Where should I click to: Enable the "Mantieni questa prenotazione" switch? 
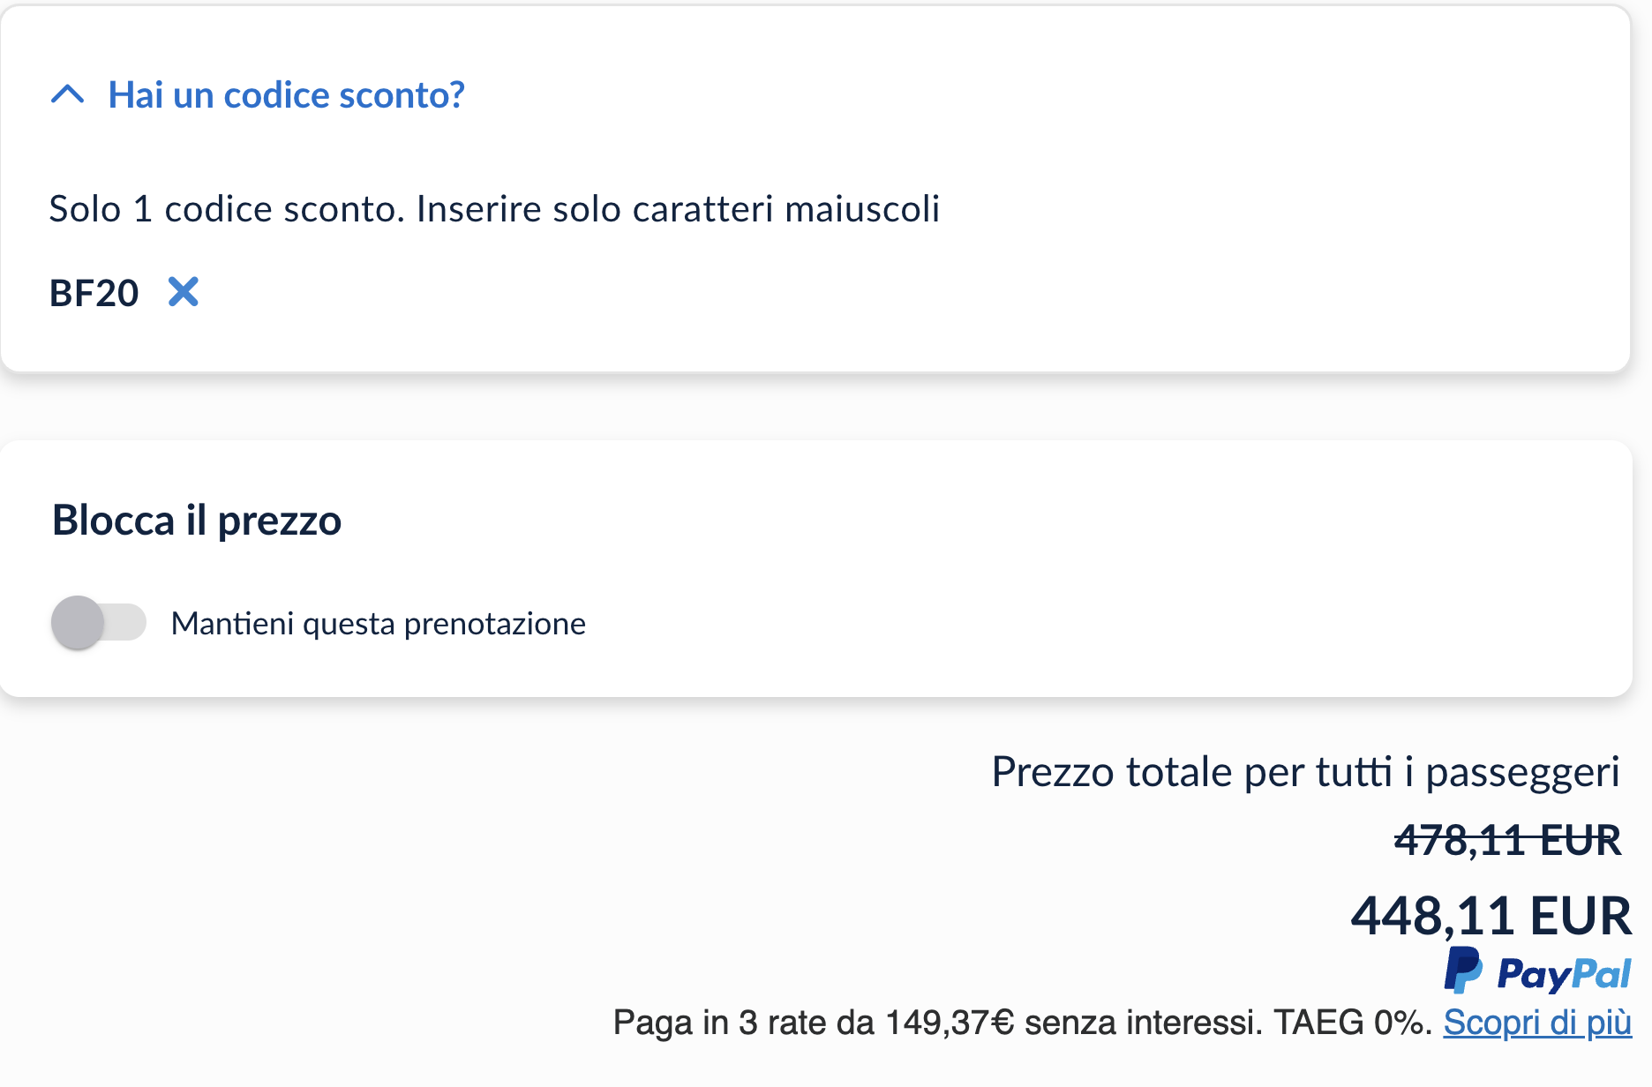coord(98,622)
